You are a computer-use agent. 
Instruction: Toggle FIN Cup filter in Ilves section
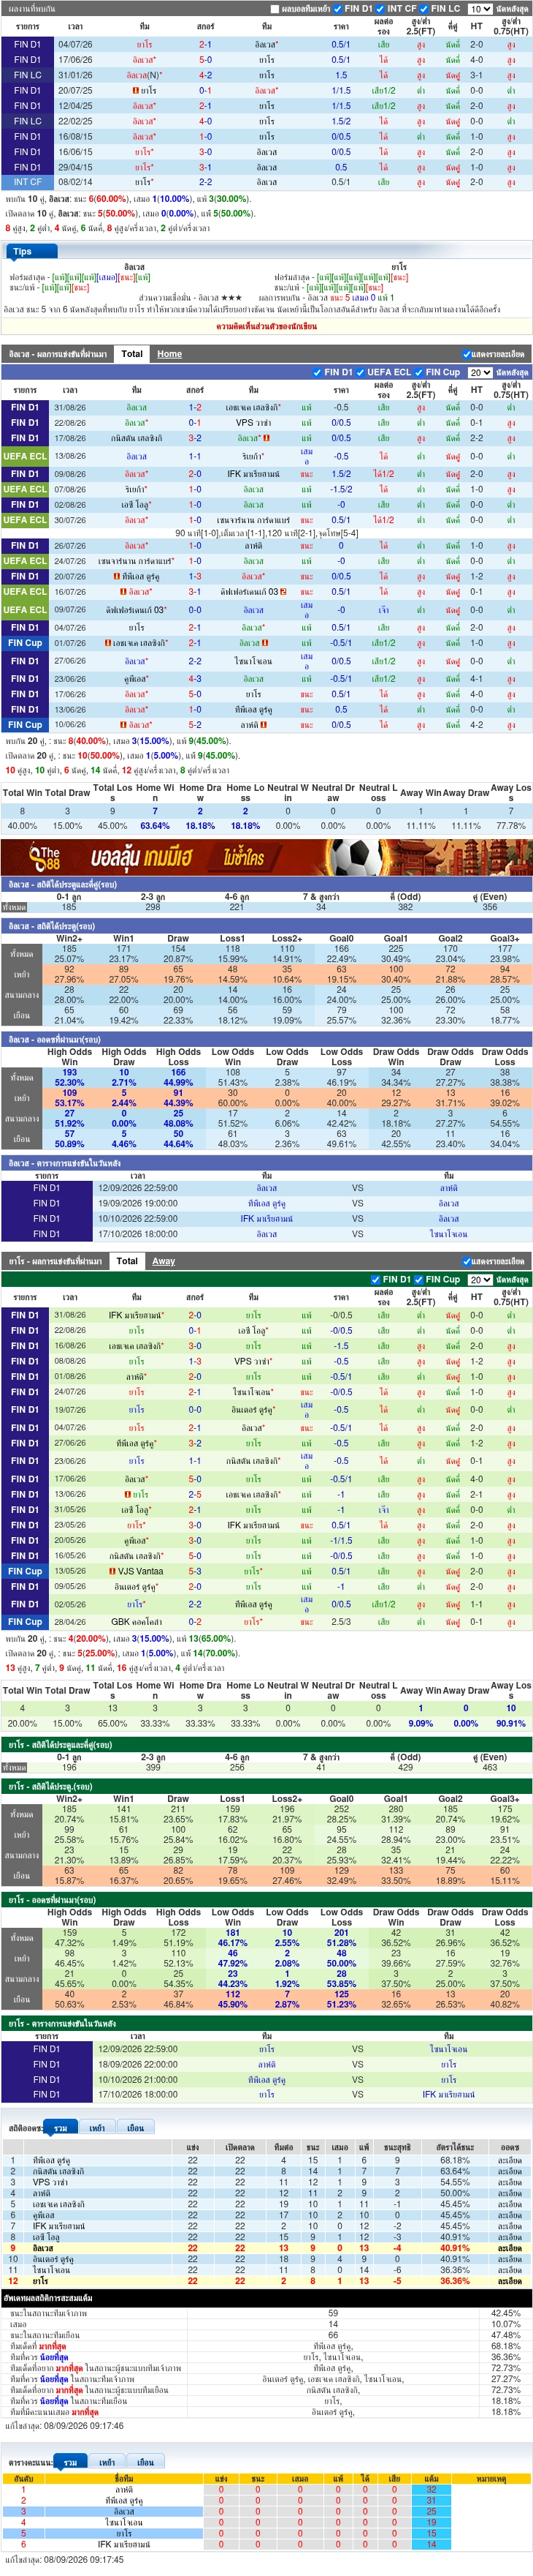(419, 372)
